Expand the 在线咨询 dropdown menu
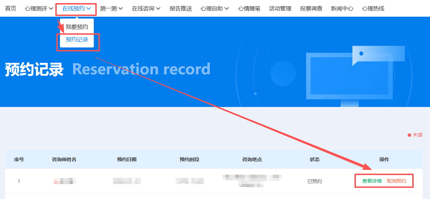Screen dimensions: 430x199 [146, 8]
